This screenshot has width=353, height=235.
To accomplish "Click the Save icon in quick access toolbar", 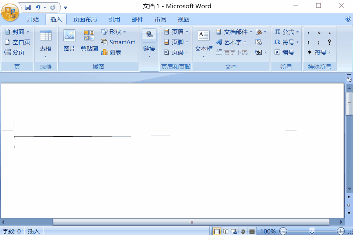I will pos(28,7).
